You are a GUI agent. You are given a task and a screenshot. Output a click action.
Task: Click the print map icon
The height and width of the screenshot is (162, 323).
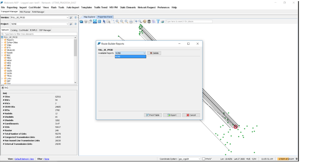(x=131, y=21)
